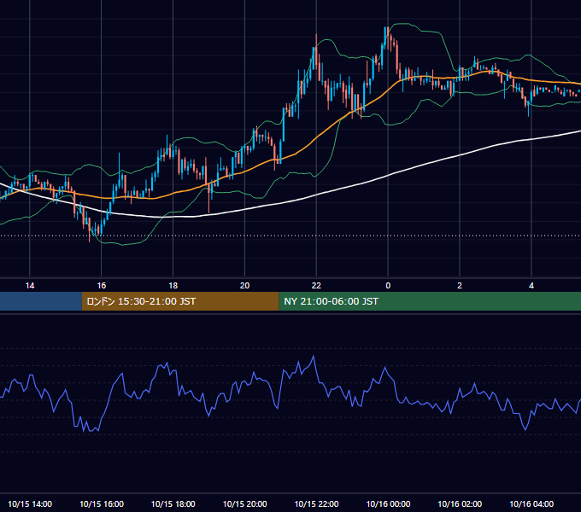Click the 20 hour label on price chart axis
Screen dimensions: 581x512
(x=244, y=286)
